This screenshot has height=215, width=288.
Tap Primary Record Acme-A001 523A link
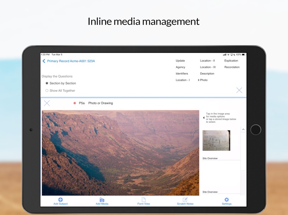point(71,61)
